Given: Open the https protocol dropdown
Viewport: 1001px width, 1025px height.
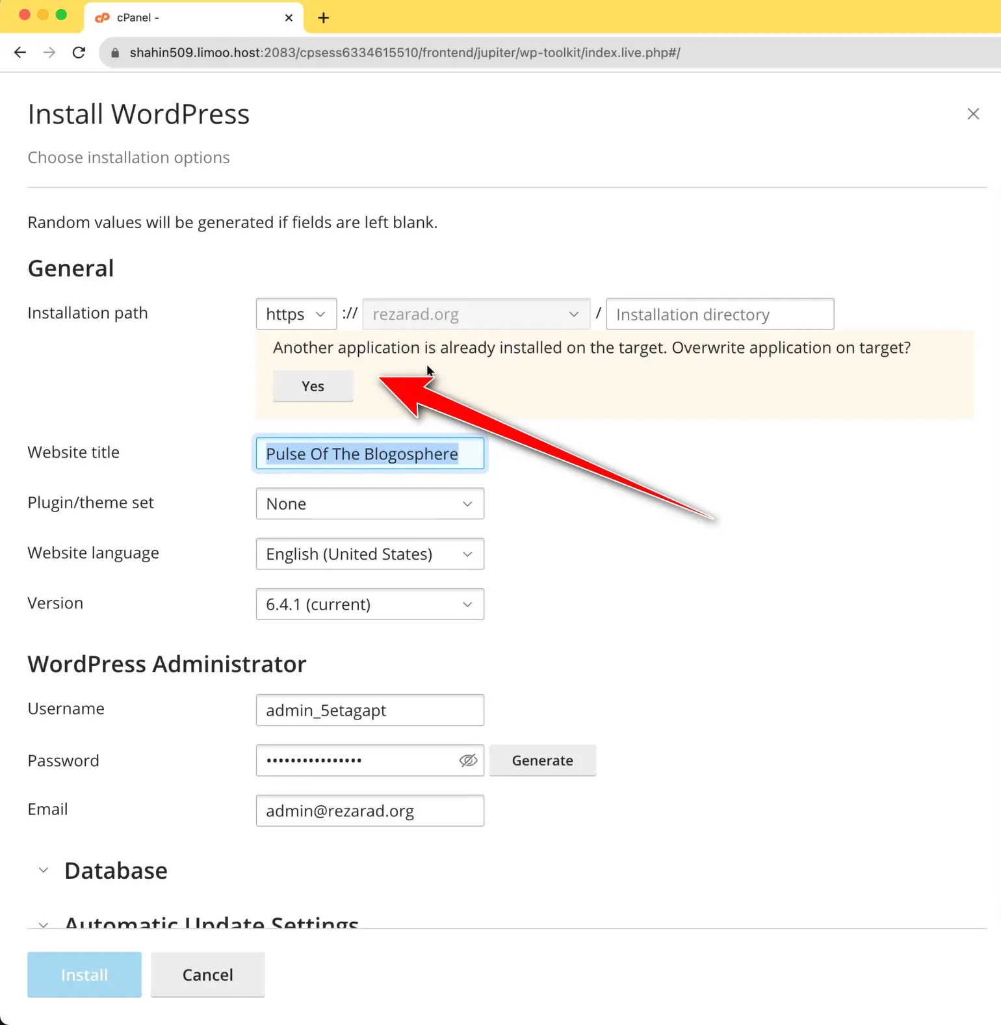Looking at the screenshot, I should (x=296, y=315).
